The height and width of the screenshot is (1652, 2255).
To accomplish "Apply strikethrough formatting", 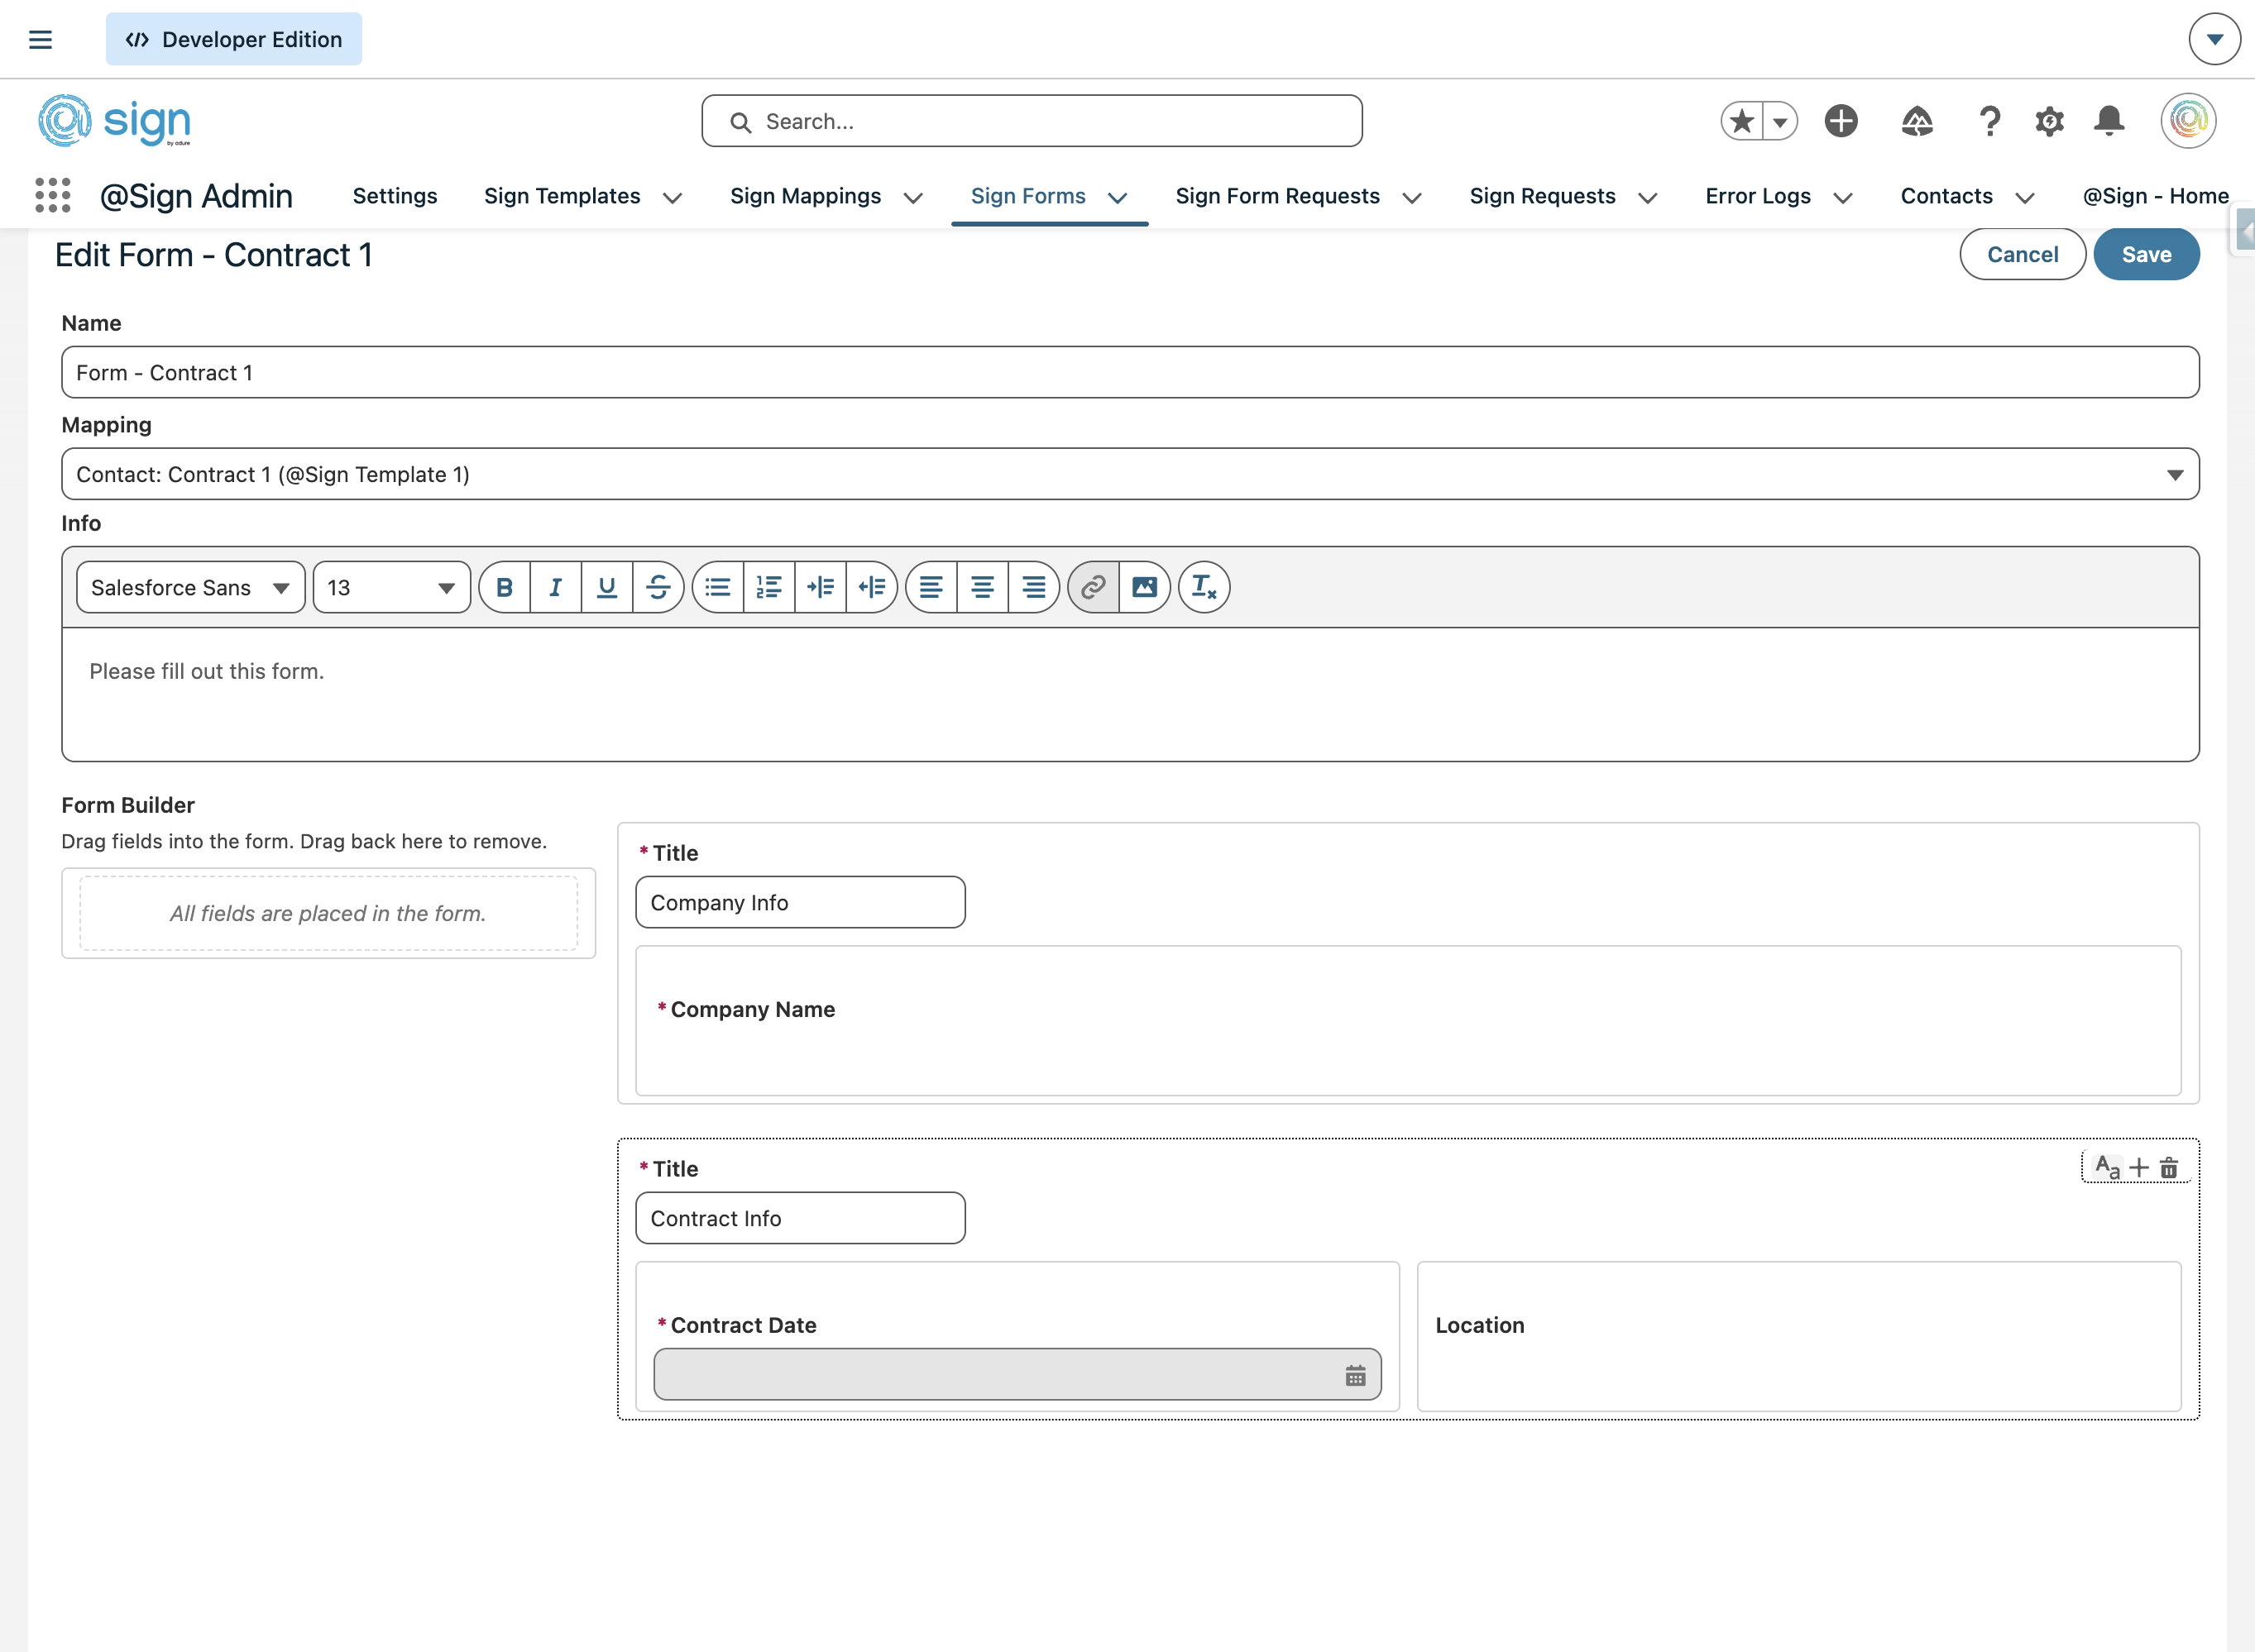I will [x=658, y=588].
